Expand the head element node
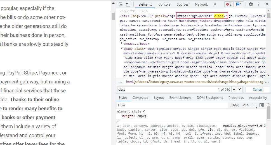Screen dimensions: 271x145 coord(122,43)
